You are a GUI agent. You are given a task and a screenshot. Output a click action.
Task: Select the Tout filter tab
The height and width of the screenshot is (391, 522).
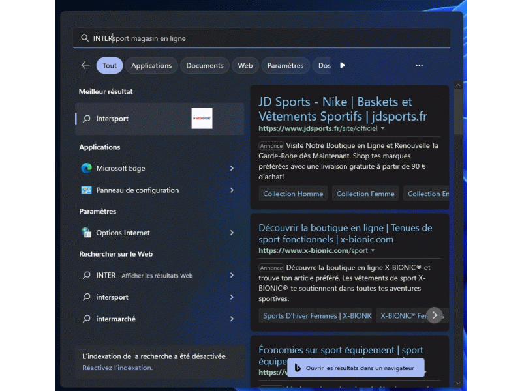click(110, 65)
